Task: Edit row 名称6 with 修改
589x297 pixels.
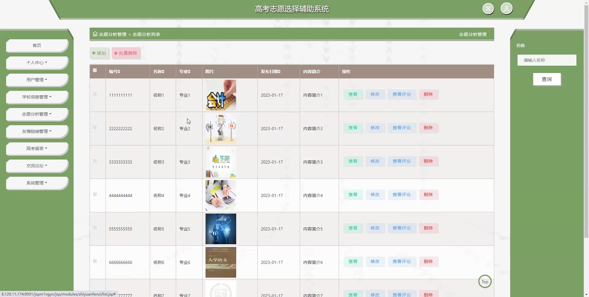Action: point(375,261)
